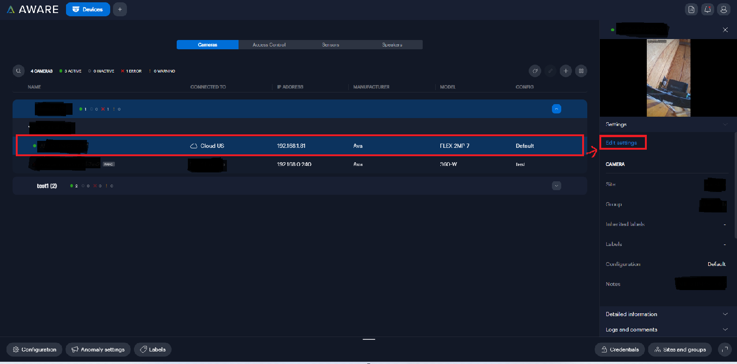Click the fullscreen corner icon at bottom right
The image size is (737, 364).
click(x=724, y=350)
